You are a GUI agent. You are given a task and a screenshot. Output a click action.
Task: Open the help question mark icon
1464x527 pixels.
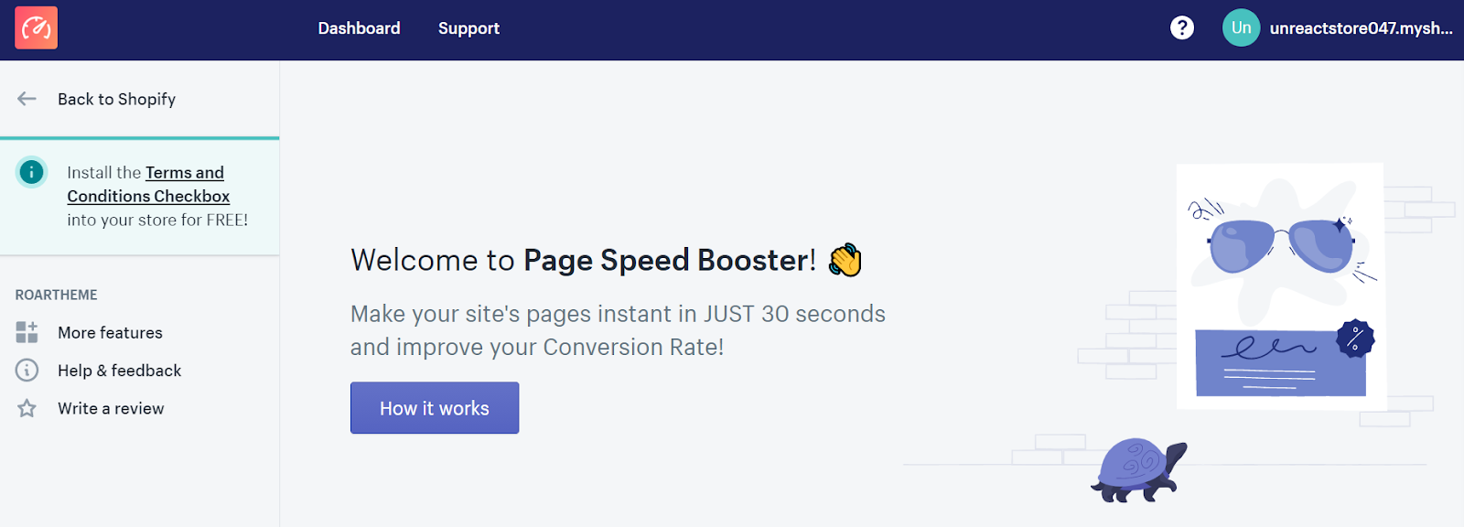point(1182,28)
